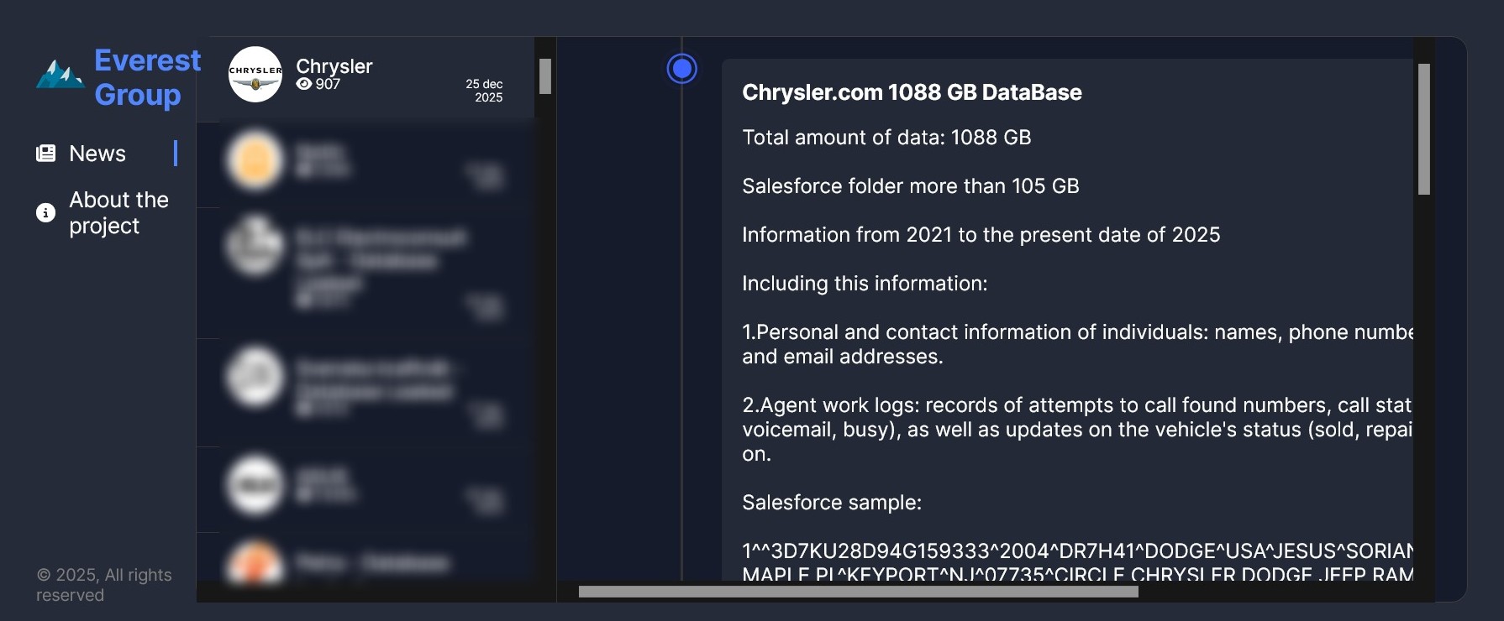Click the Chrysler.com 1088 GB DataBase heading
Image resolution: width=1504 pixels, height=621 pixels.
tap(912, 92)
